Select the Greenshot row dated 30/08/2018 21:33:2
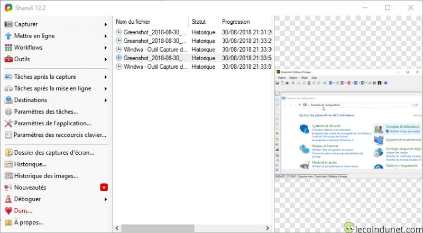Screen dimensions: 423x233 tap(193, 41)
